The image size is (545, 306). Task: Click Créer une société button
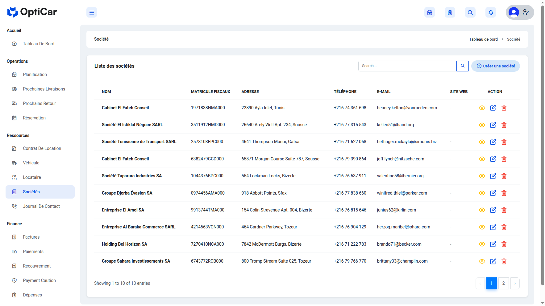(496, 66)
